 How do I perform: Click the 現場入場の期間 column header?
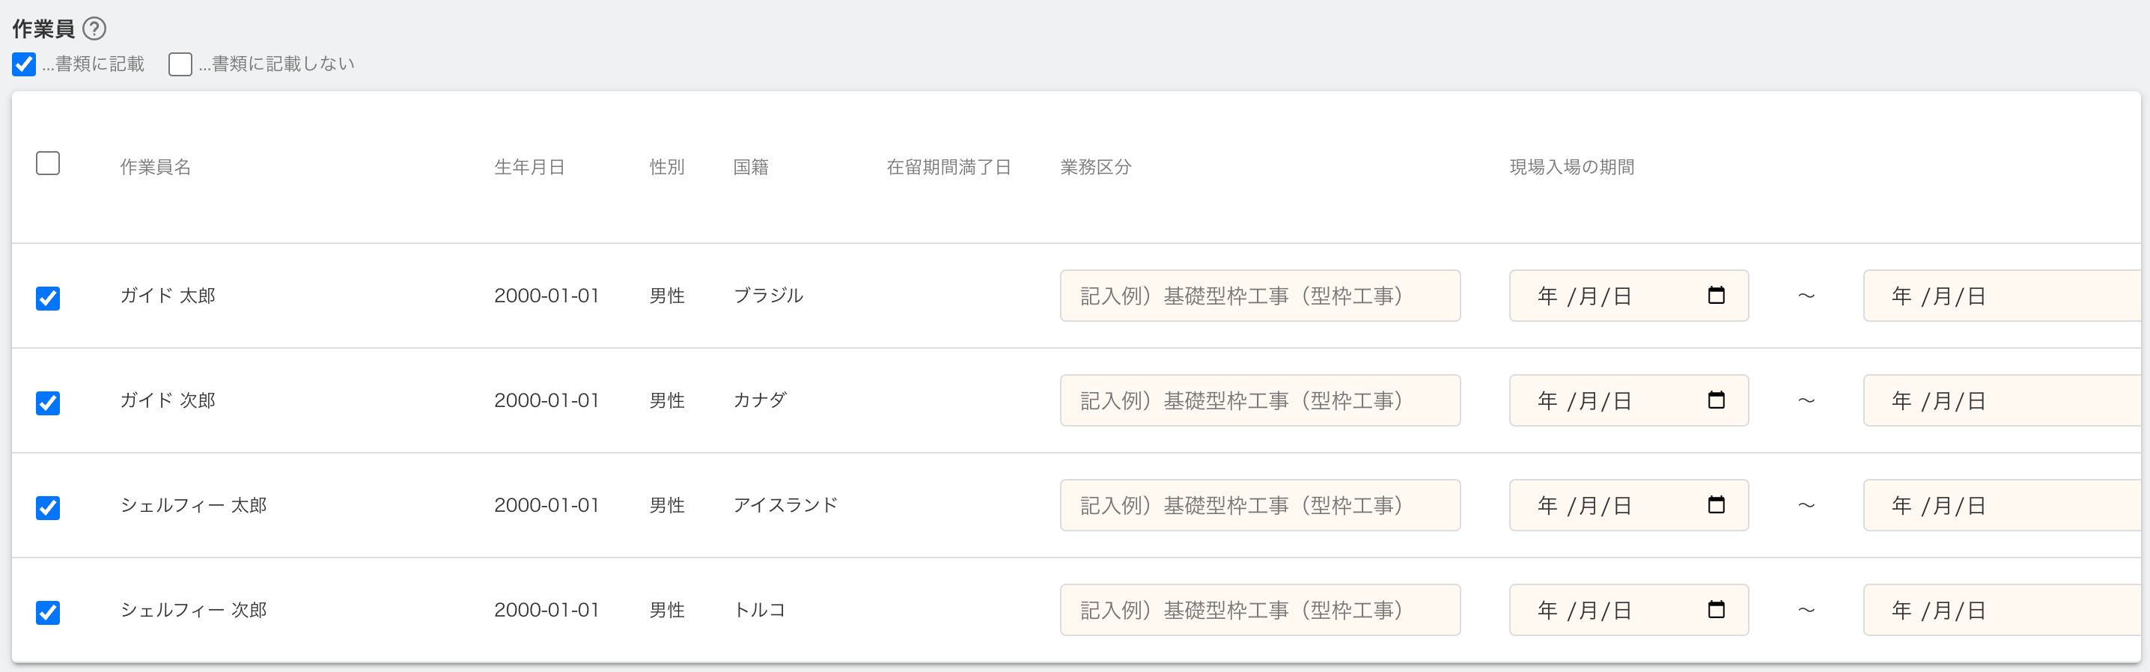coord(1571,167)
